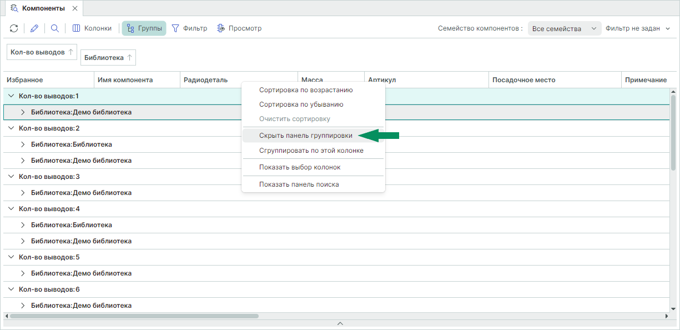Select Скрыть панель группировки menu item
Image resolution: width=680 pixels, height=330 pixels.
[305, 135]
